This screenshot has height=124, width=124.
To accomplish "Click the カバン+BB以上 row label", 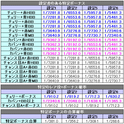I will pos(21,101).
